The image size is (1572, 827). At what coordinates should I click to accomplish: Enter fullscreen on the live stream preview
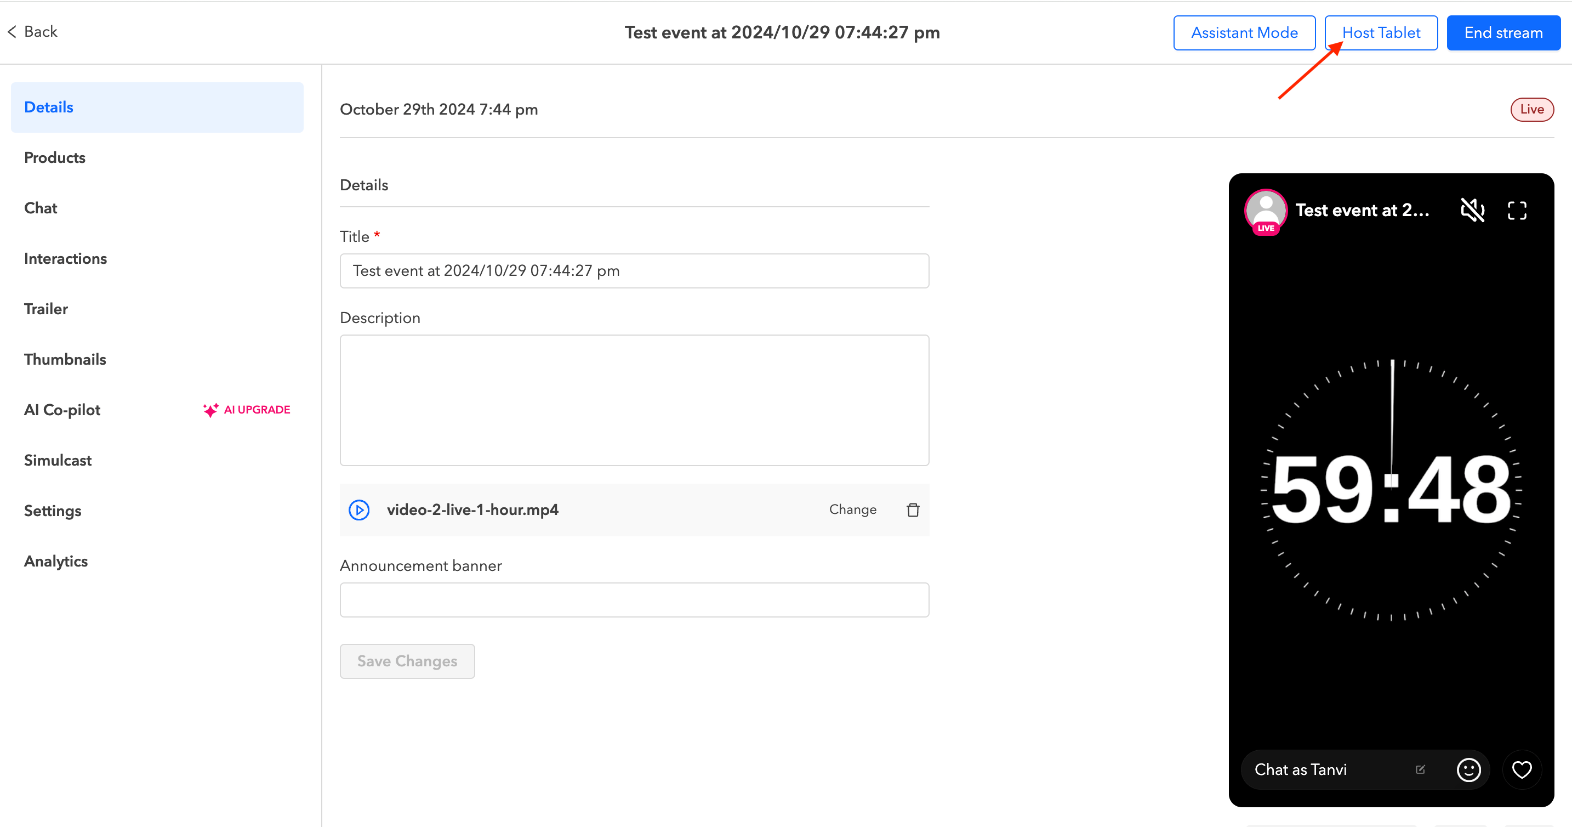[x=1518, y=210]
